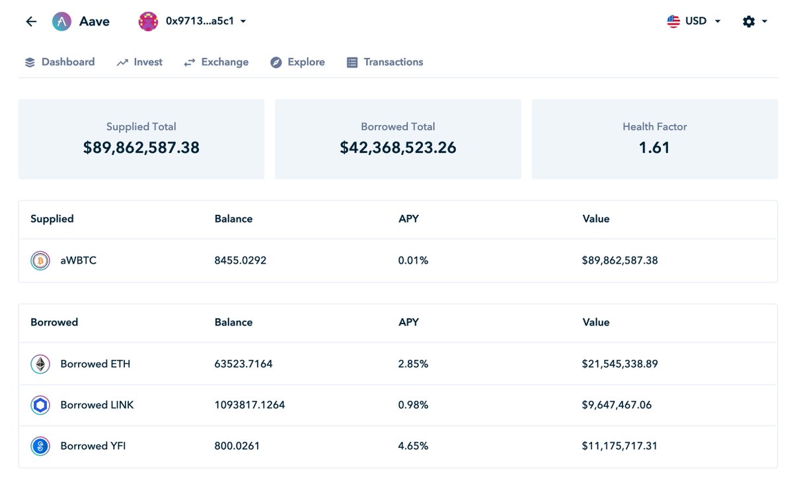Click the Supplied table header
793x496 pixels.
(x=52, y=219)
